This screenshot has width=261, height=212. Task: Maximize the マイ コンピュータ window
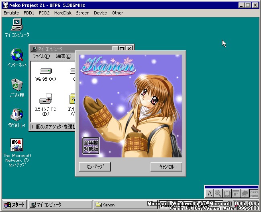(122, 49)
